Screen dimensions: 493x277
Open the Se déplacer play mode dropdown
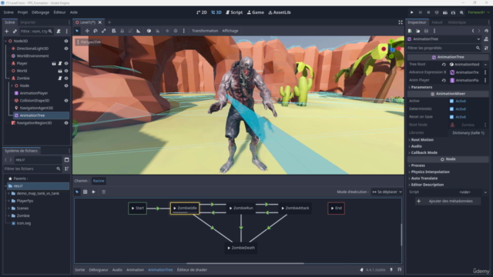[x=387, y=192]
